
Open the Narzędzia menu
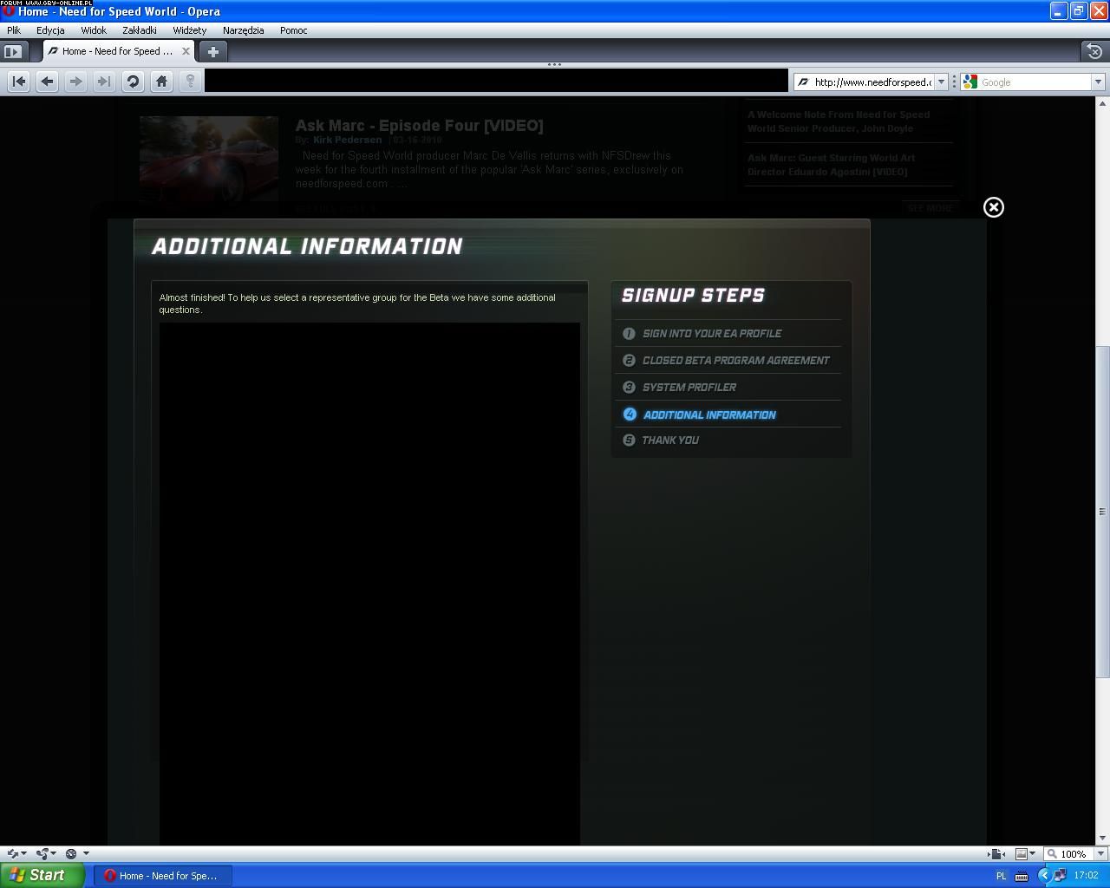(243, 29)
